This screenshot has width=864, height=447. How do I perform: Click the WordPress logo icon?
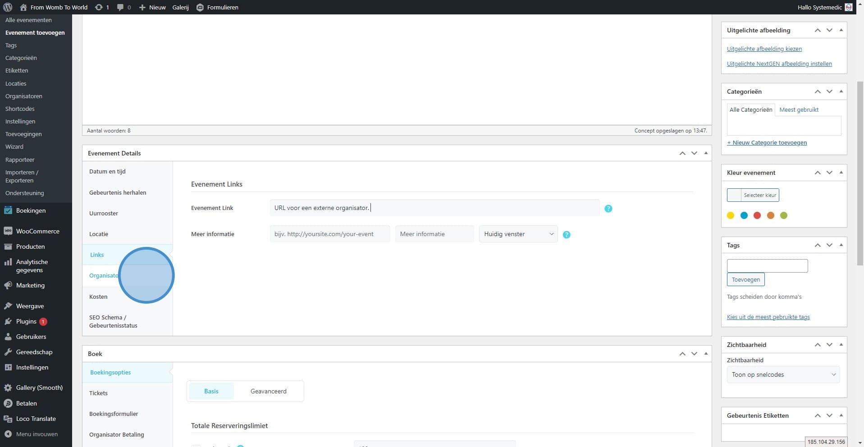click(x=8, y=7)
